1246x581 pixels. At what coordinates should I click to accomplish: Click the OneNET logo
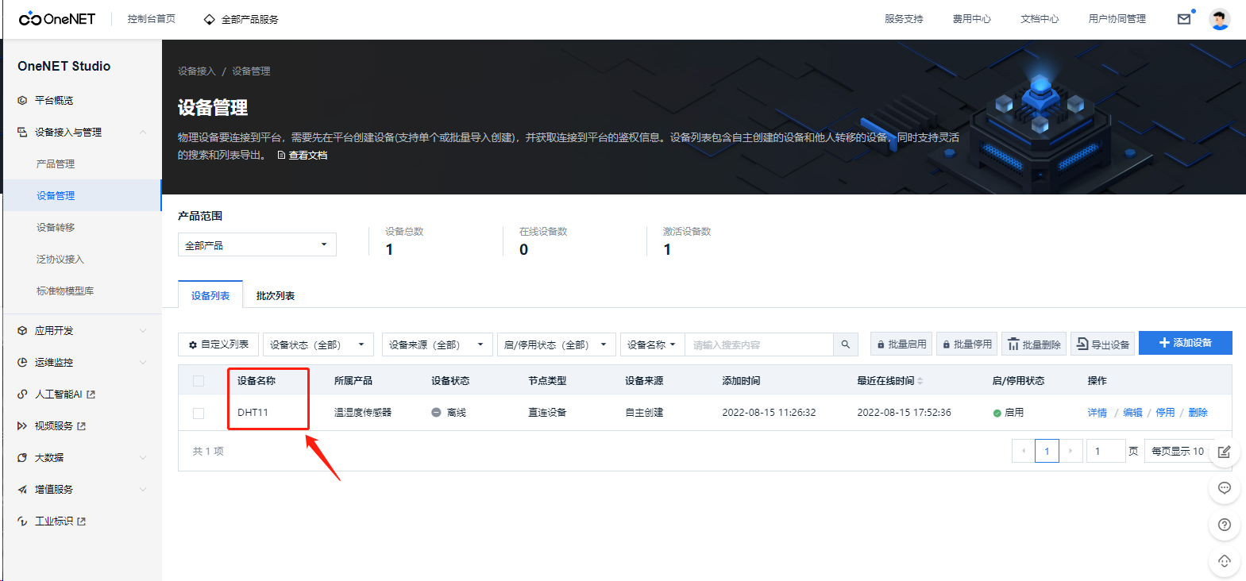[57, 18]
